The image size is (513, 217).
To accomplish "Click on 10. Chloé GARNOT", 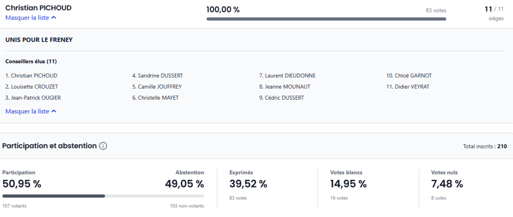I will (x=409, y=76).
